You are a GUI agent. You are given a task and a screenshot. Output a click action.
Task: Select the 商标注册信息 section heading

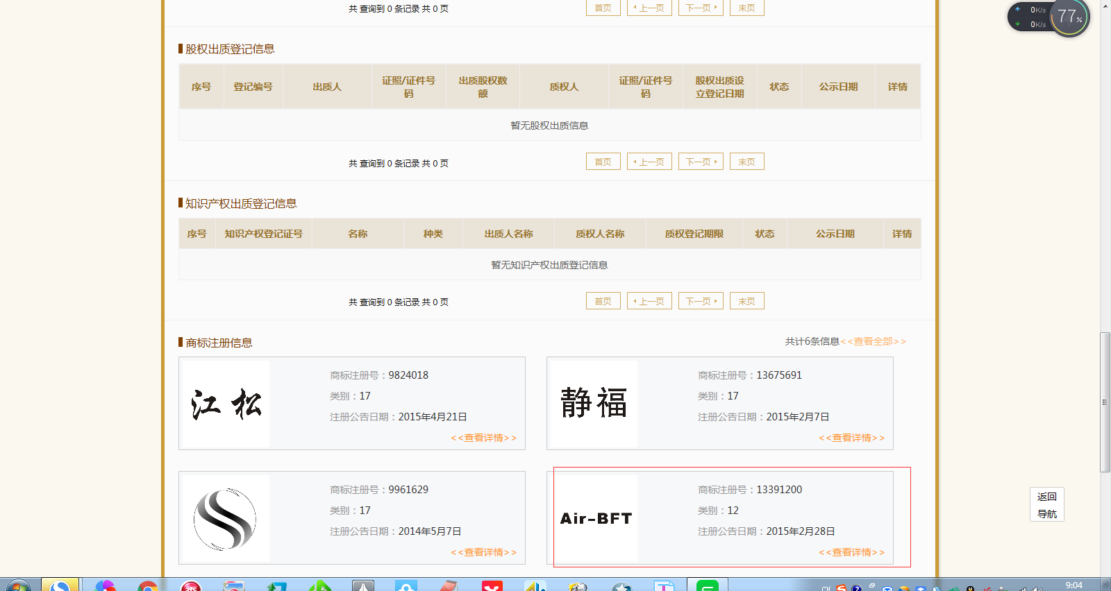coord(219,343)
